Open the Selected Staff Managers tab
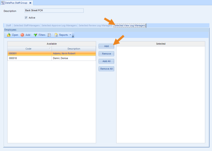 tap(27, 26)
